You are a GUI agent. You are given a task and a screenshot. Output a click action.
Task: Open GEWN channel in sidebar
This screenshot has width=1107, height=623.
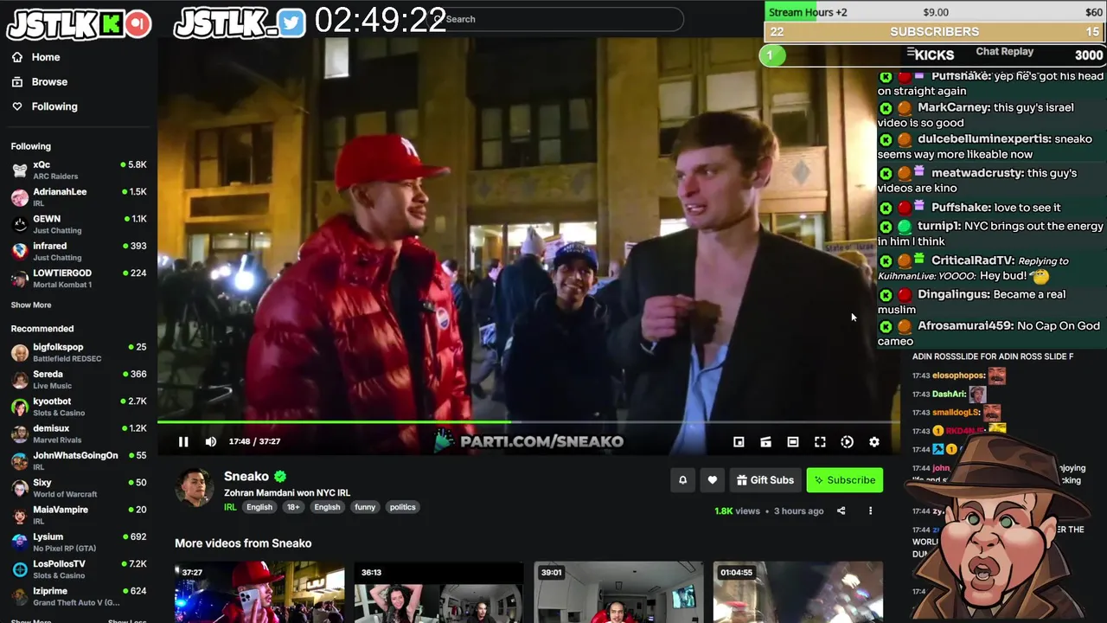tap(79, 224)
